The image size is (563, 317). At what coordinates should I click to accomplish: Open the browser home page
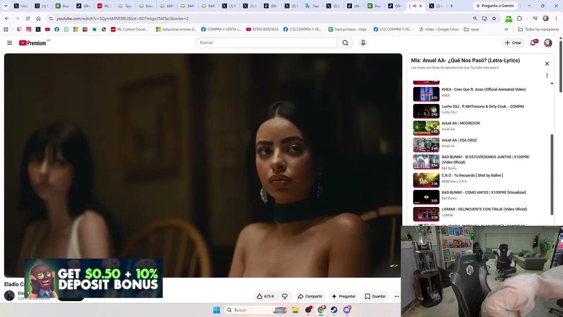(x=38, y=18)
